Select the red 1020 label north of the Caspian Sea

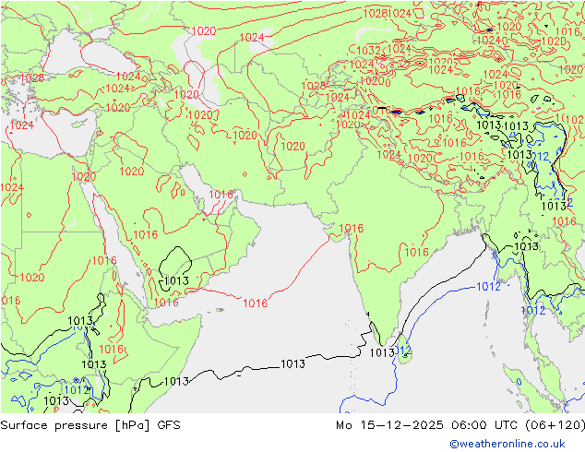[x=203, y=31]
